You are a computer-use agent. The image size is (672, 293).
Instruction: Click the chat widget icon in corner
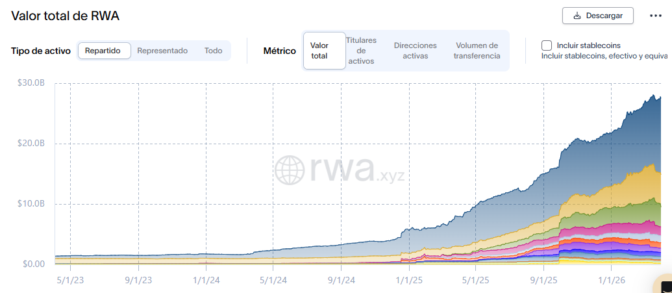click(666, 287)
